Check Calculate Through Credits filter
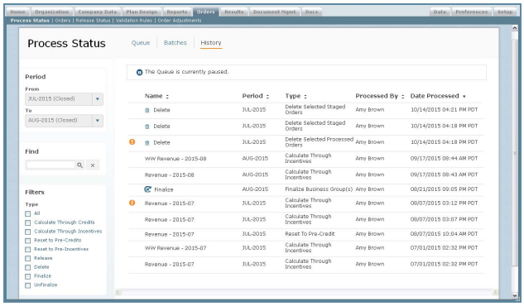Image resolution: width=524 pixels, height=306 pixels. (28, 222)
